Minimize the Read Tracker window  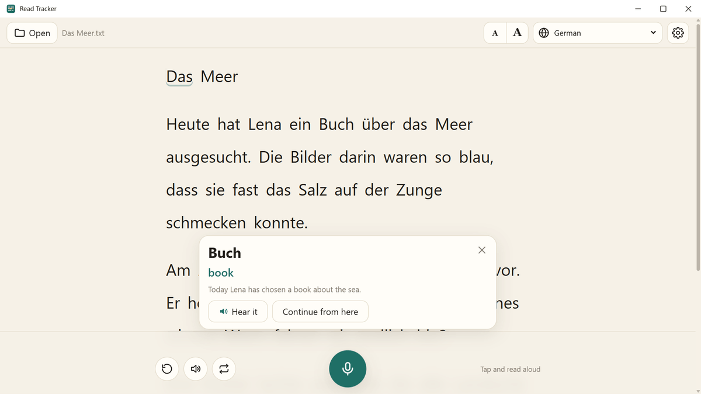pyautogui.click(x=637, y=9)
